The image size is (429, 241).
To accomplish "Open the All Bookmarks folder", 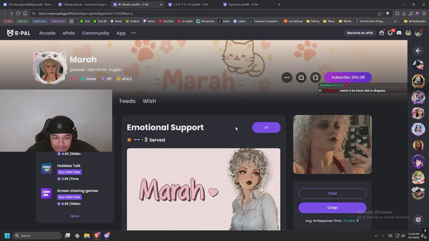I will click(x=415, y=21).
